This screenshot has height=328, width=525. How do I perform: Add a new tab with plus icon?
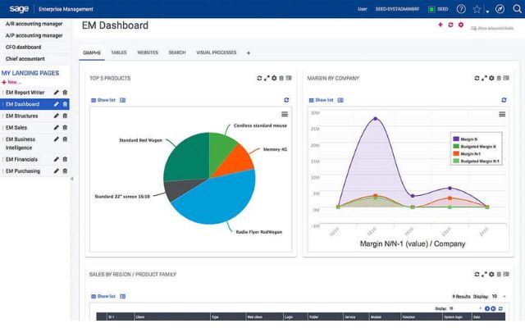(x=249, y=52)
